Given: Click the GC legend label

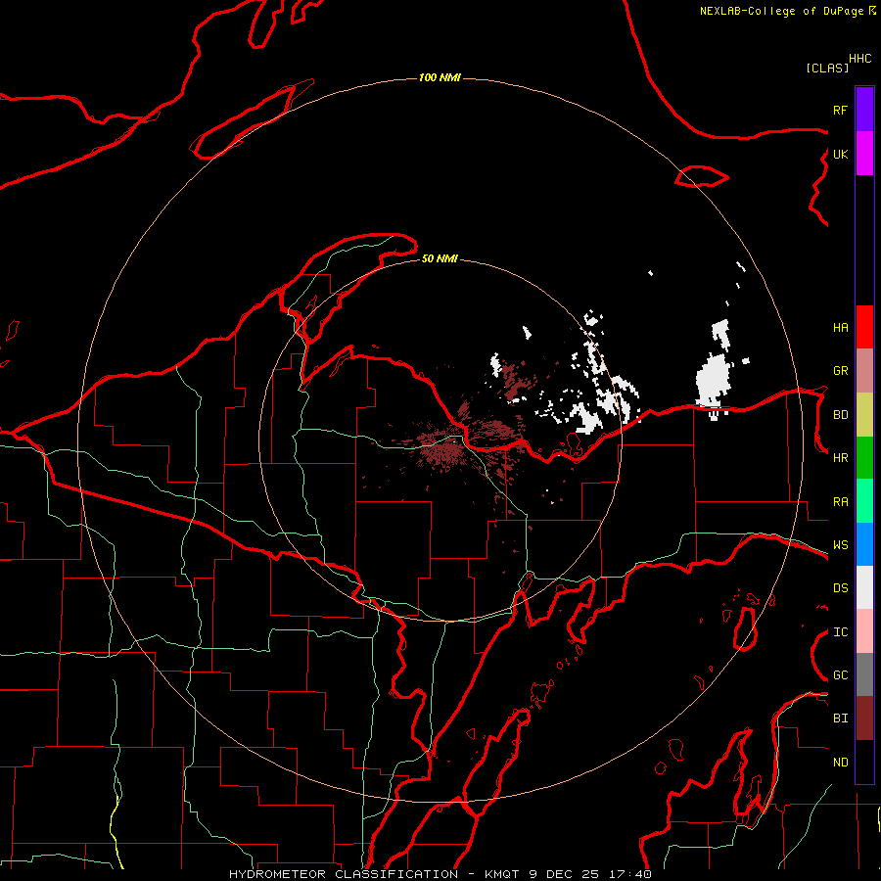Looking at the screenshot, I should point(840,675).
